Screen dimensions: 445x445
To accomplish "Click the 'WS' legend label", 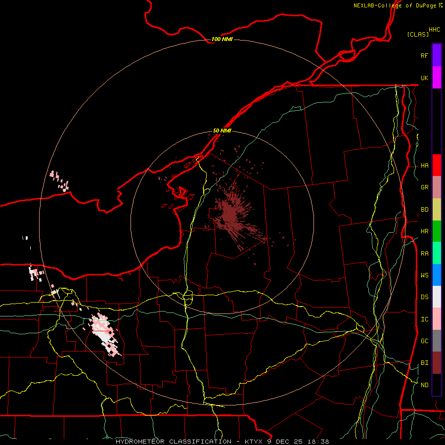I will coord(425,275).
